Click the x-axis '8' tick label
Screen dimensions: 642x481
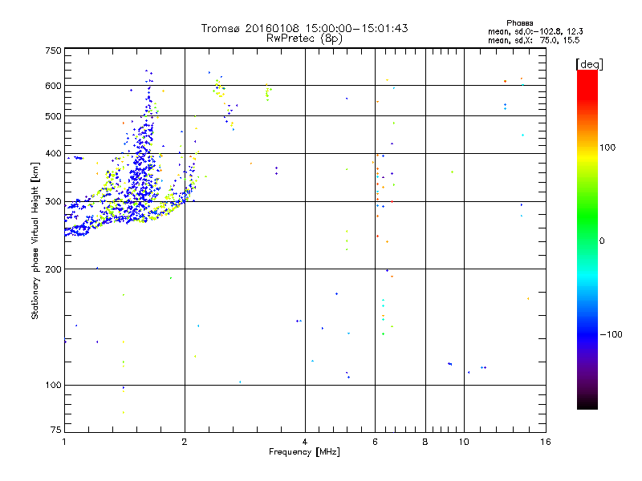[425, 442]
